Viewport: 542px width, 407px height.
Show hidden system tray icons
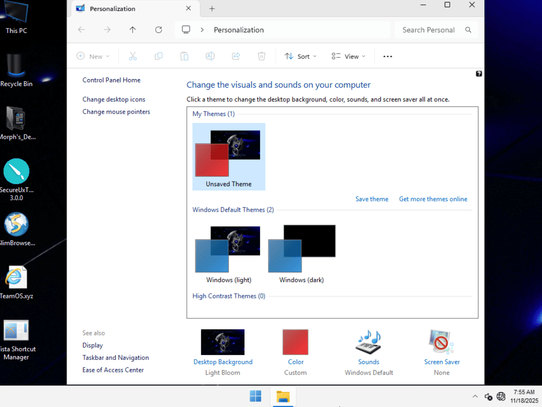(475, 396)
